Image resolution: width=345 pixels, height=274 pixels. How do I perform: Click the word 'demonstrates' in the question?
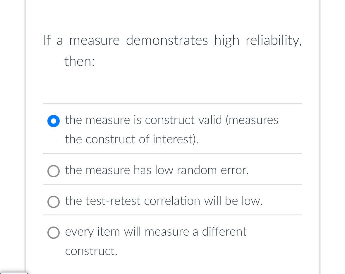pyautogui.click(x=167, y=40)
